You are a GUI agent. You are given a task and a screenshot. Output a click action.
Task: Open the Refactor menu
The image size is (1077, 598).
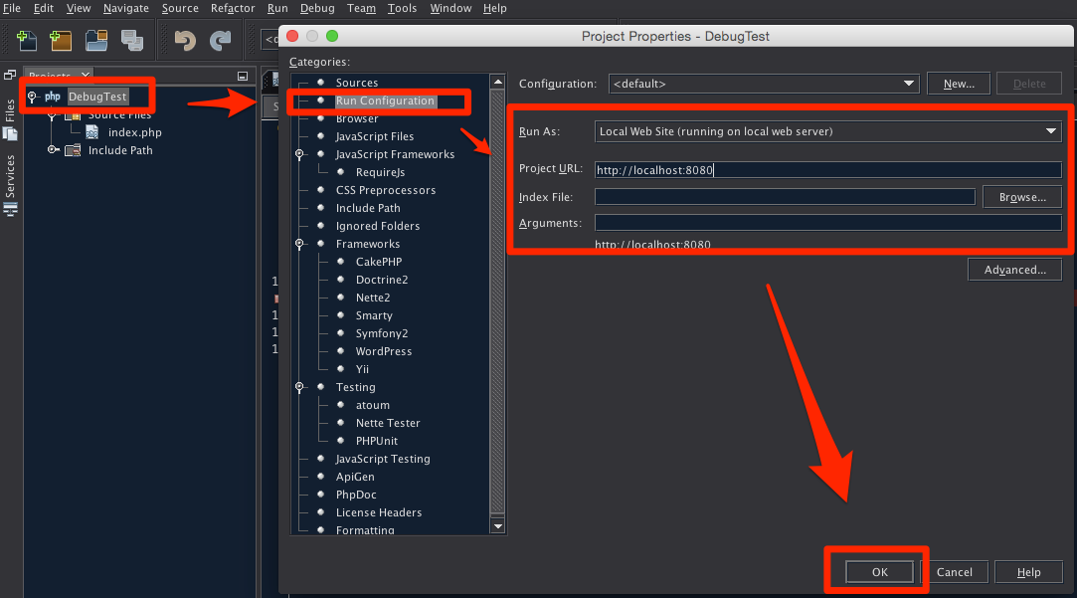[232, 8]
